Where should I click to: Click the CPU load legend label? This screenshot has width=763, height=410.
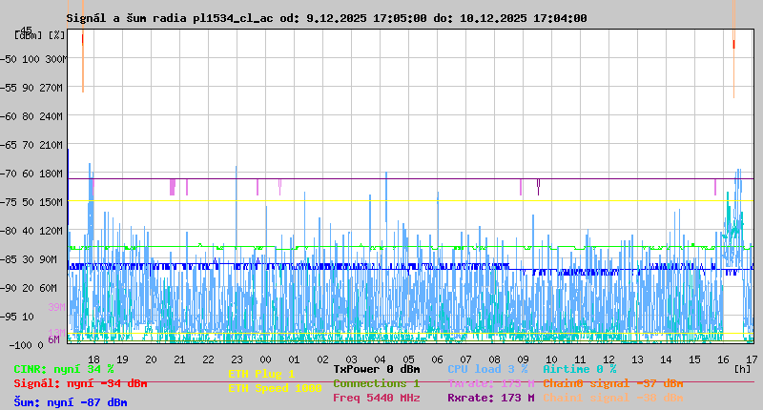click(486, 368)
